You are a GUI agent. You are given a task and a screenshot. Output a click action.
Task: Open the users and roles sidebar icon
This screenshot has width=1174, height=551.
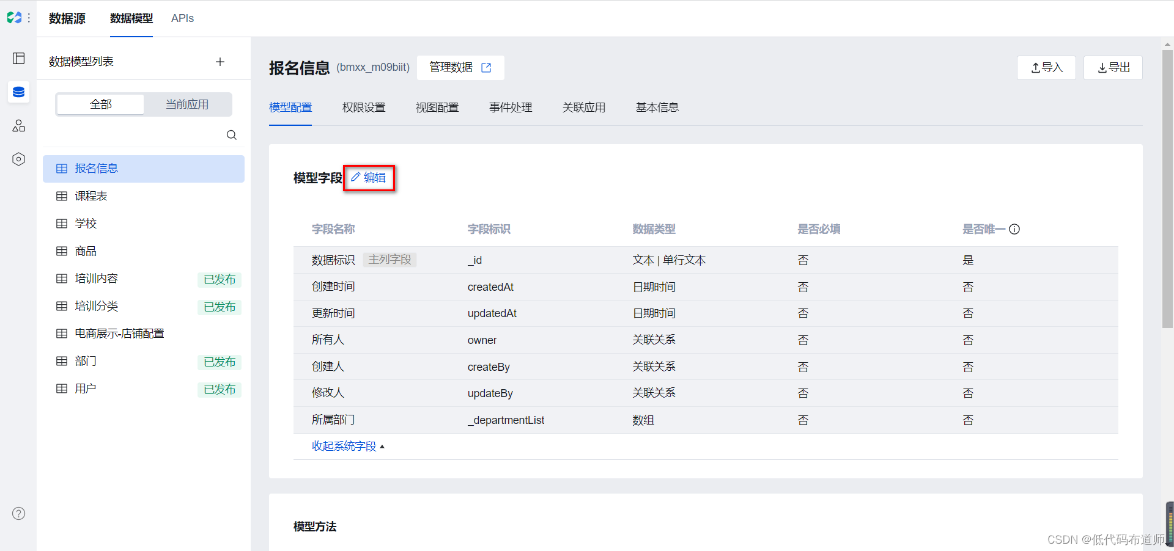click(x=19, y=126)
